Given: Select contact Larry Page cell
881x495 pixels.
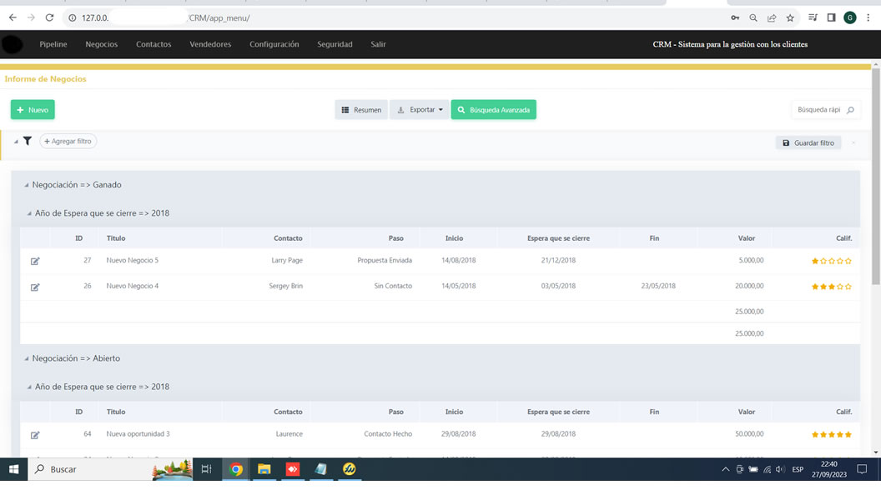Looking at the screenshot, I should (x=286, y=260).
